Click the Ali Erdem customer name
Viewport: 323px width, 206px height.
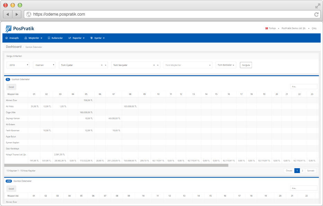10,125
